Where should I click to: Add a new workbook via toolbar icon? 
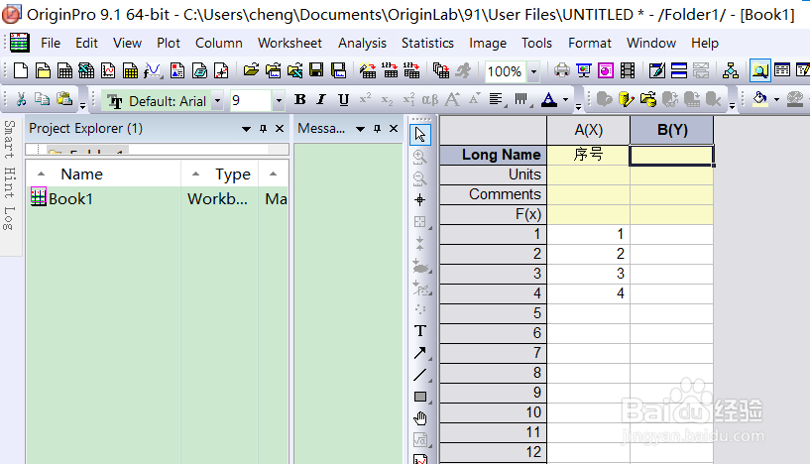(x=64, y=70)
